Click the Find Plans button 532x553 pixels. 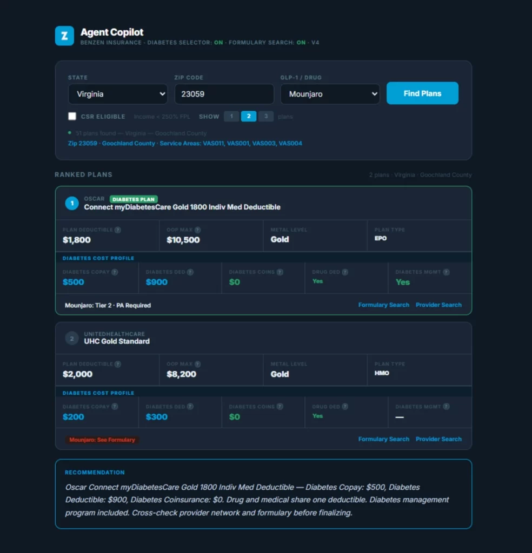(423, 93)
